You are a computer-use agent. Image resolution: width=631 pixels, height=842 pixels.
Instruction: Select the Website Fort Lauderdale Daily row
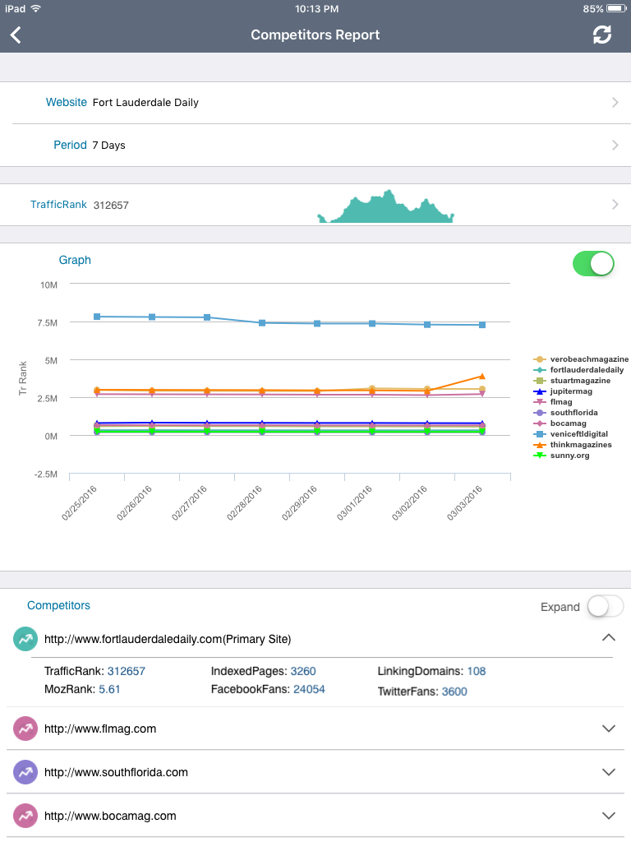315,103
